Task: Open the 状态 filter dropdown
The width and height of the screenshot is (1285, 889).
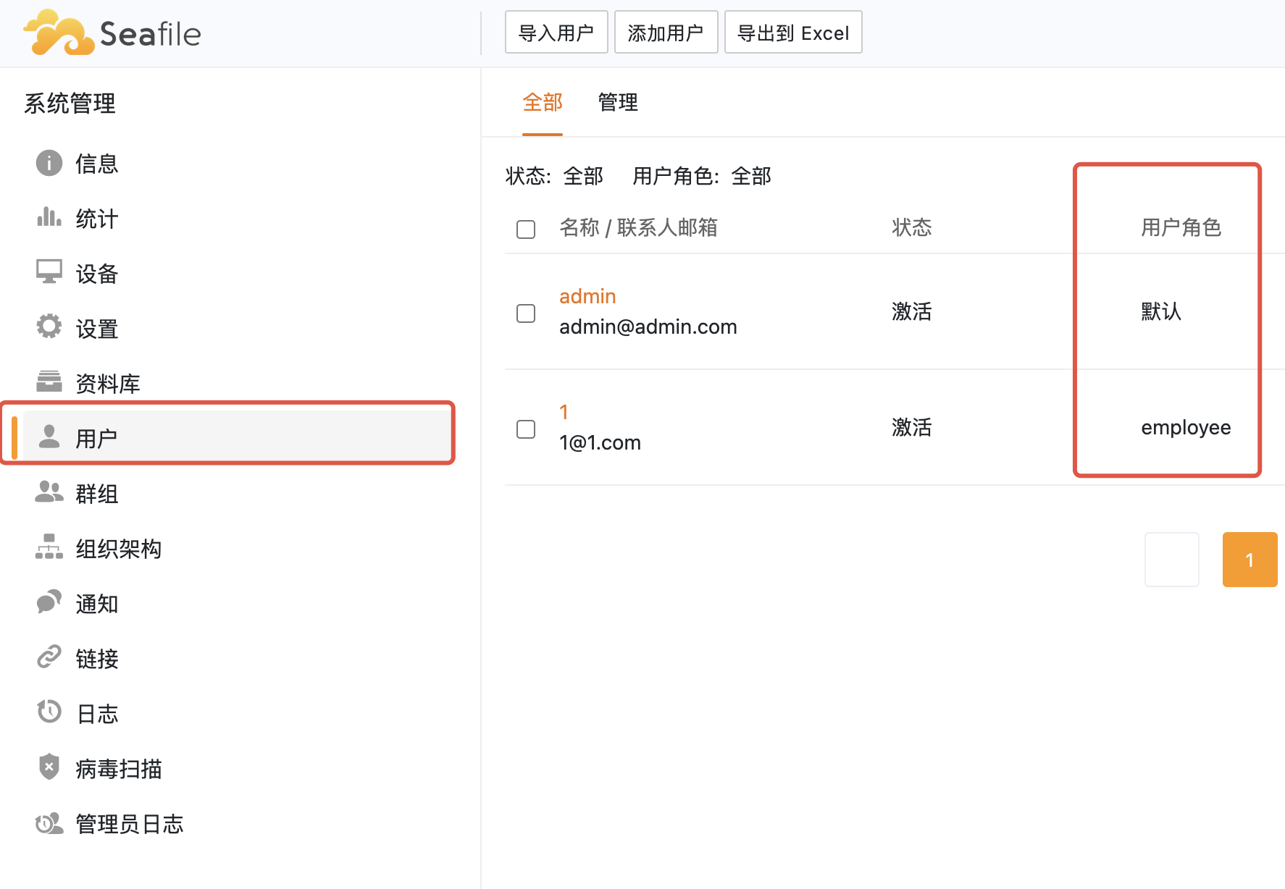Action: point(583,176)
